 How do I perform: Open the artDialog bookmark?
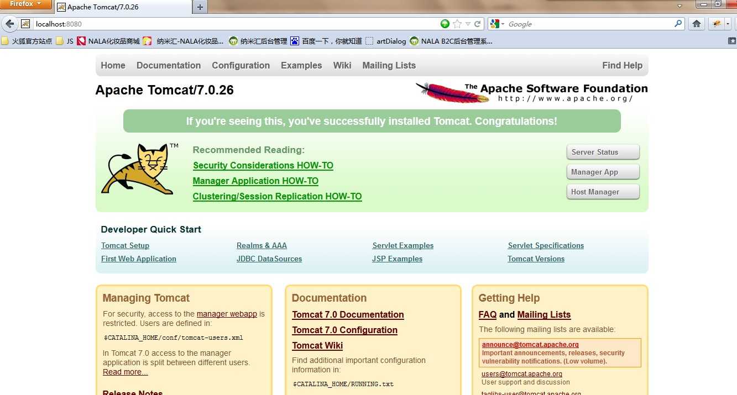point(385,41)
